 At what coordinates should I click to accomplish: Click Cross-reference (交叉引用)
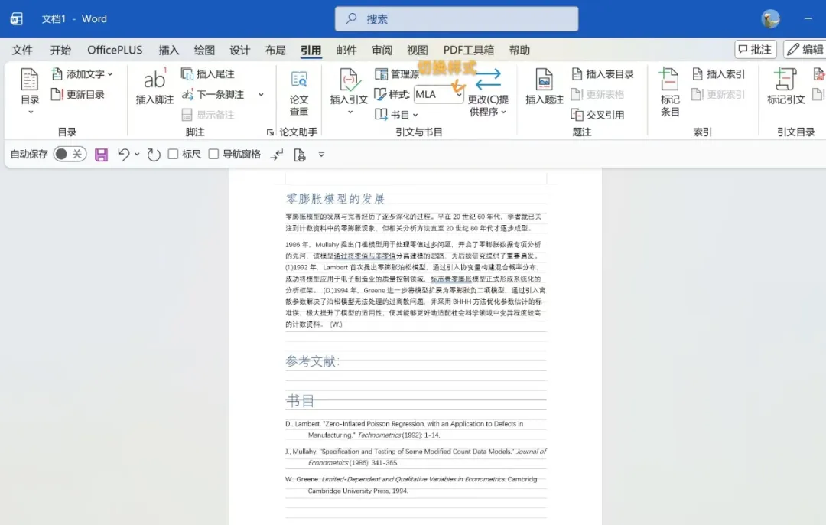click(x=598, y=115)
